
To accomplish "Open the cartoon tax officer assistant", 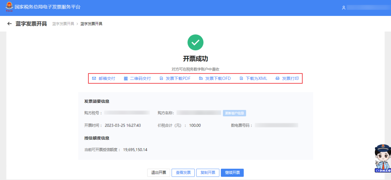I will click(x=382, y=158).
